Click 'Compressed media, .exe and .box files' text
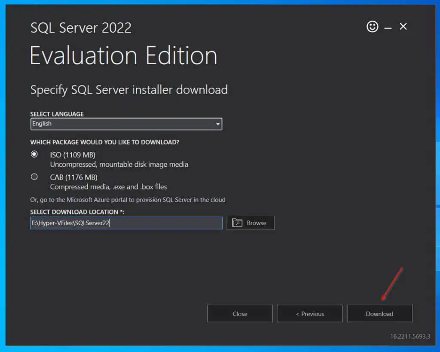 pos(108,187)
